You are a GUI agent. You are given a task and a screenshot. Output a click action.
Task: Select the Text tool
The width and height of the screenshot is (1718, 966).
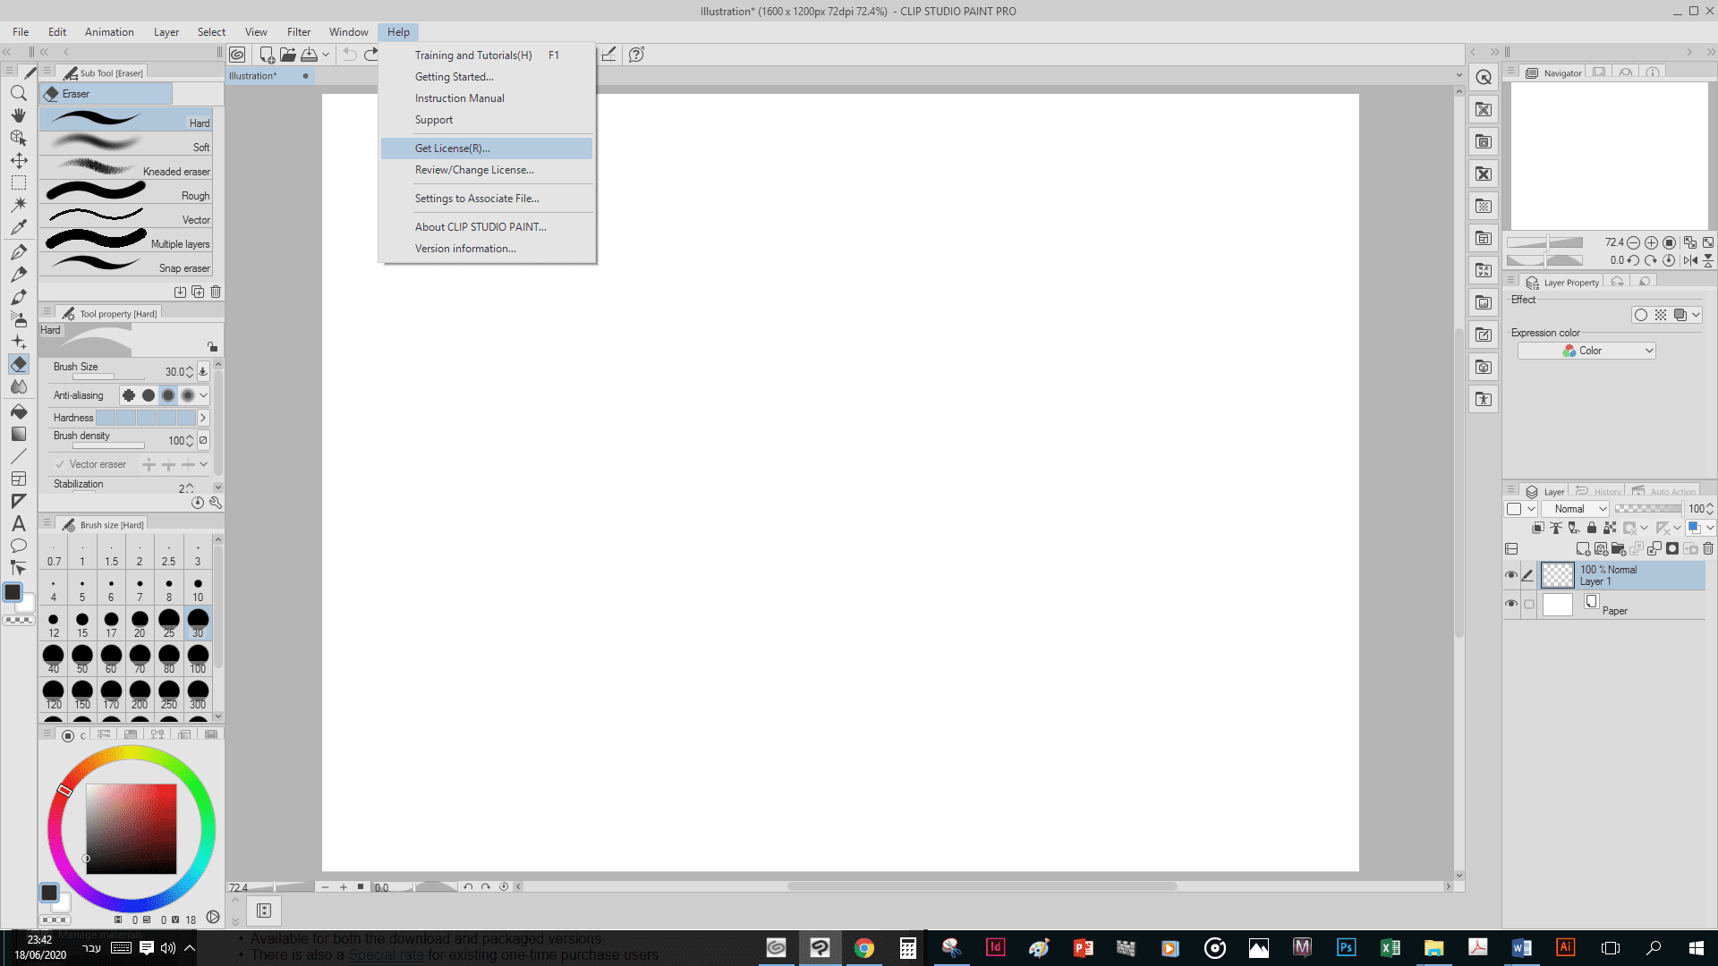(x=18, y=524)
